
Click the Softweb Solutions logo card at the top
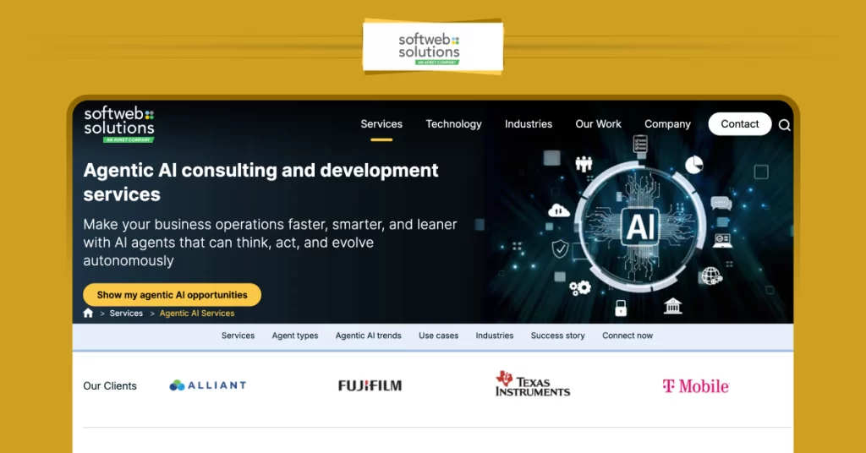[x=432, y=46]
